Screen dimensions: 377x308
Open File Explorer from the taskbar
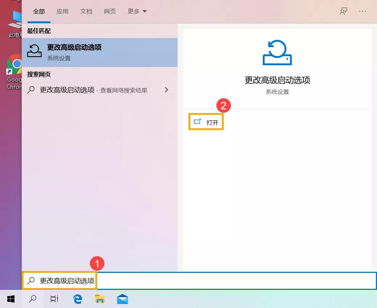(x=100, y=299)
